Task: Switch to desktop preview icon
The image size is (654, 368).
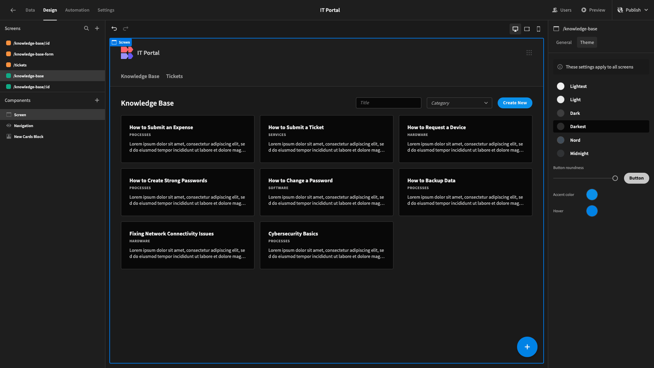Action: (515, 29)
